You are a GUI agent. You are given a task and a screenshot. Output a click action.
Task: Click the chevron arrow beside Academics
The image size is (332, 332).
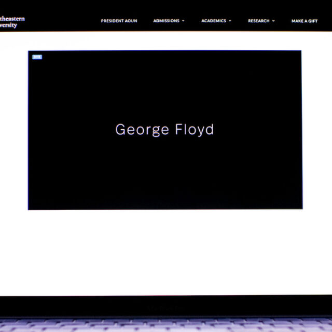click(x=230, y=21)
